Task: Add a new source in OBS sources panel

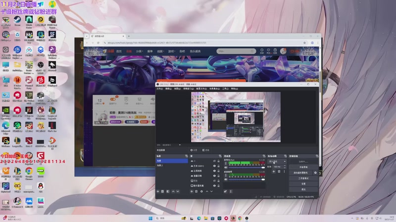Action: point(192,191)
